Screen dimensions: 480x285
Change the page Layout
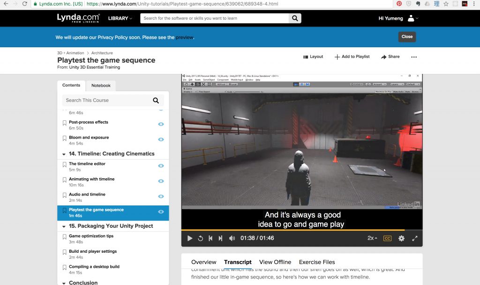click(313, 57)
